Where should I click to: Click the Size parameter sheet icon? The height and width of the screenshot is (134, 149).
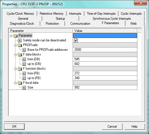pyautogui.click(x=24, y=87)
